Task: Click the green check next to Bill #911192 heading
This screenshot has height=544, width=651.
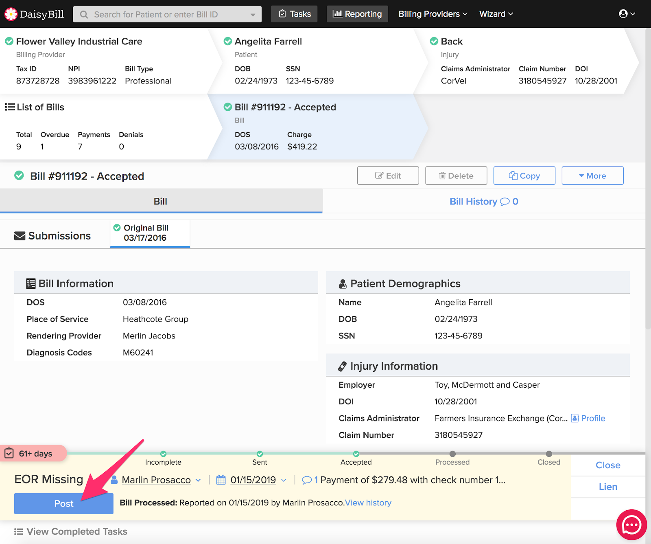Action: click(19, 175)
